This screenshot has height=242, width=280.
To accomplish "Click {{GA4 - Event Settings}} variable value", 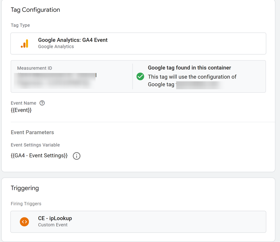I will point(39,155).
